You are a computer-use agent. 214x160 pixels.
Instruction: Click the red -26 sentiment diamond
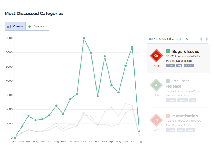tap(156, 56)
